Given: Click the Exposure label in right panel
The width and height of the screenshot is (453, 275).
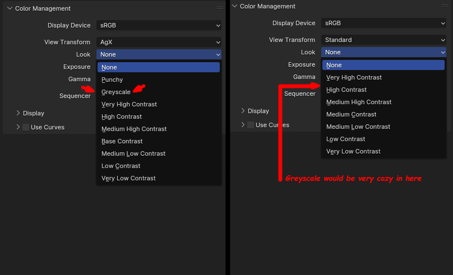Looking at the screenshot, I should [x=302, y=64].
